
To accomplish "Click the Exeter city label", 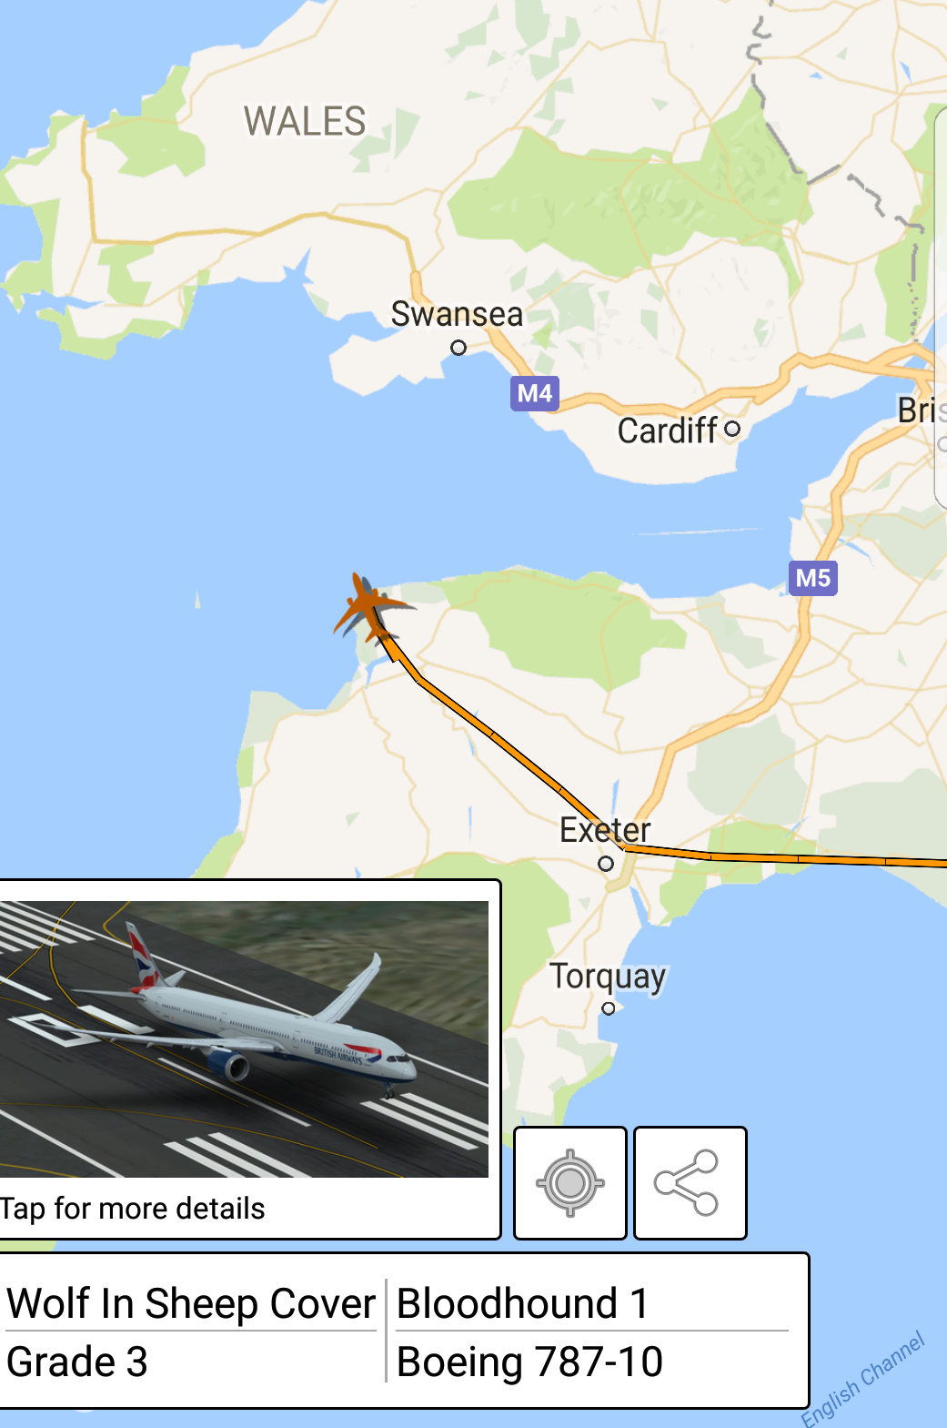I will point(605,830).
